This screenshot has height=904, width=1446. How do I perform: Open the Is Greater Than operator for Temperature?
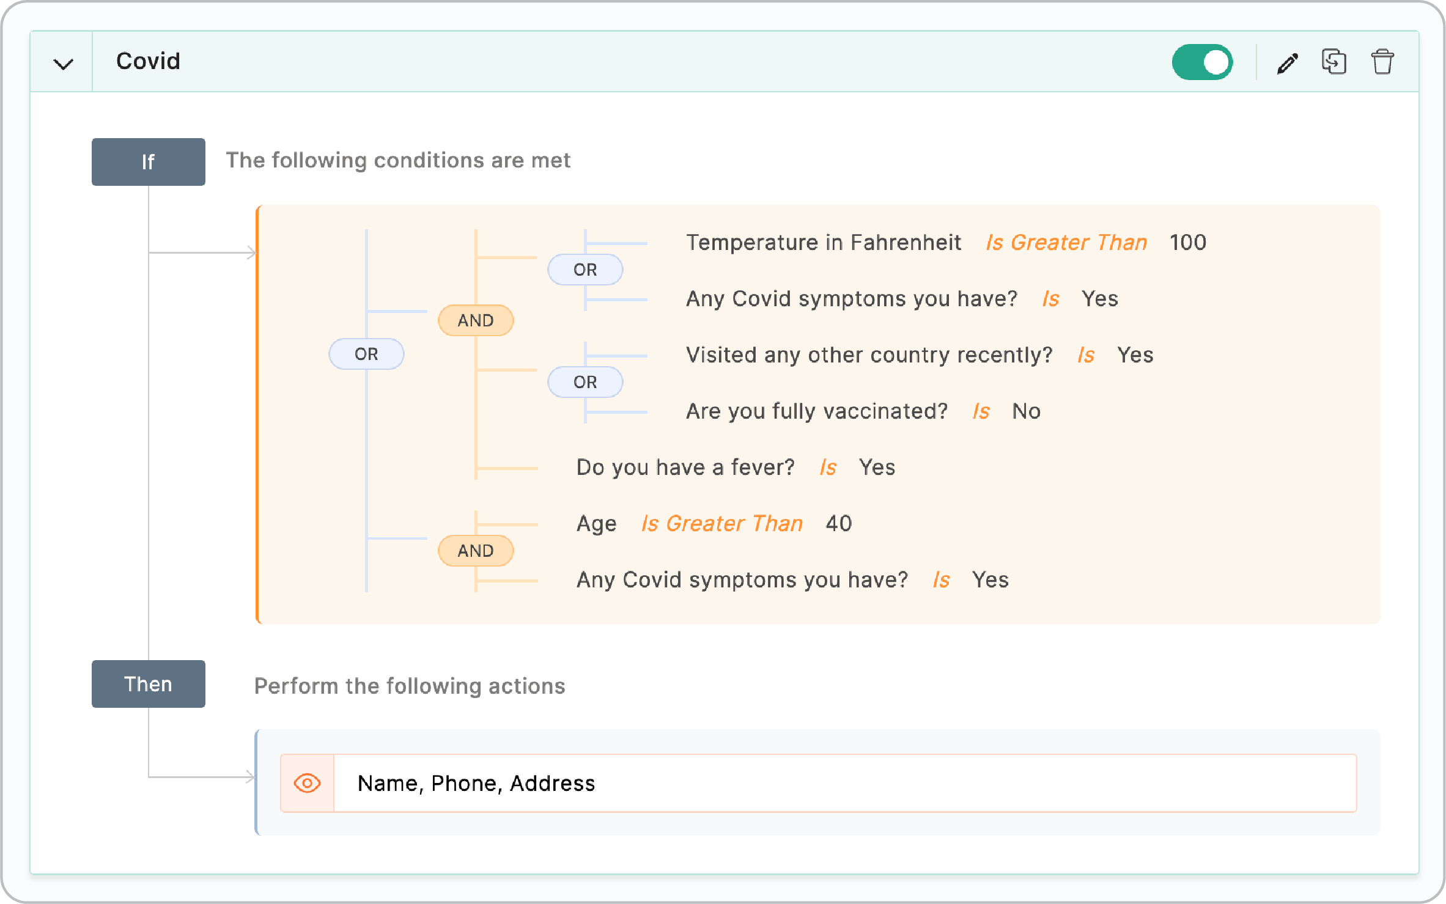[1066, 242]
